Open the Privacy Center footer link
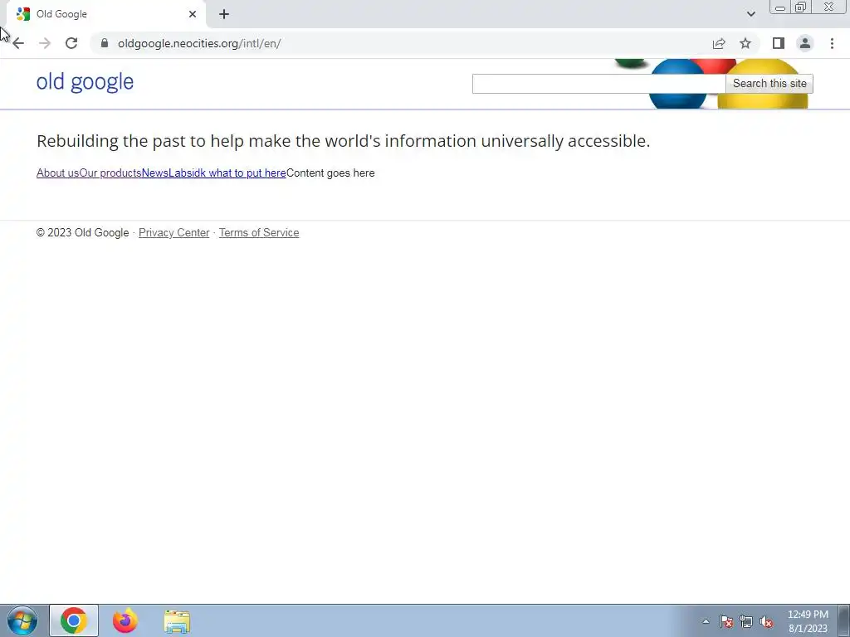 (x=174, y=233)
